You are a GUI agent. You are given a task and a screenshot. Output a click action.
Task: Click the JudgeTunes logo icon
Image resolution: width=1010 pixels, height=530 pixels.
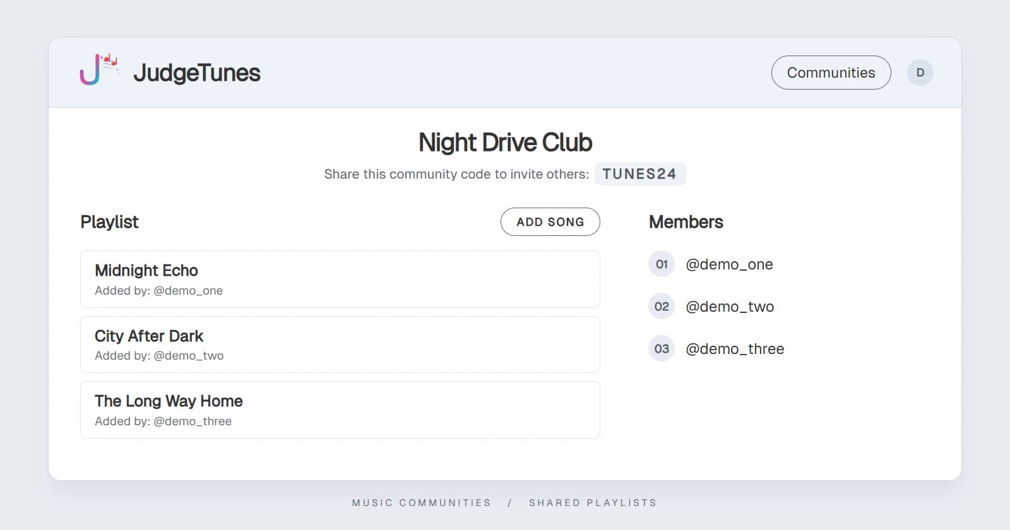click(x=100, y=69)
